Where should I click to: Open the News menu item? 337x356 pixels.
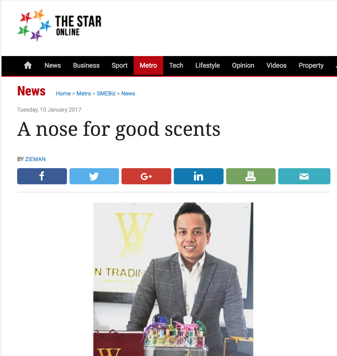tap(53, 65)
